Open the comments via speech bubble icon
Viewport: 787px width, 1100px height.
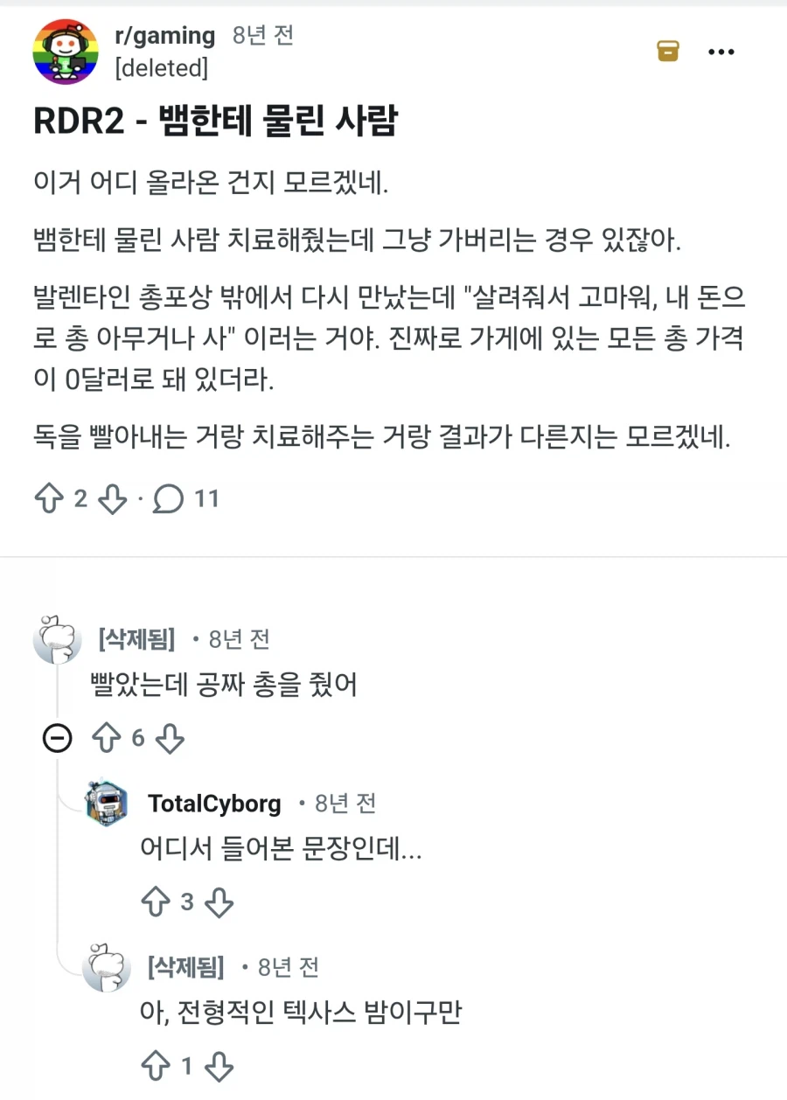pyautogui.click(x=166, y=499)
